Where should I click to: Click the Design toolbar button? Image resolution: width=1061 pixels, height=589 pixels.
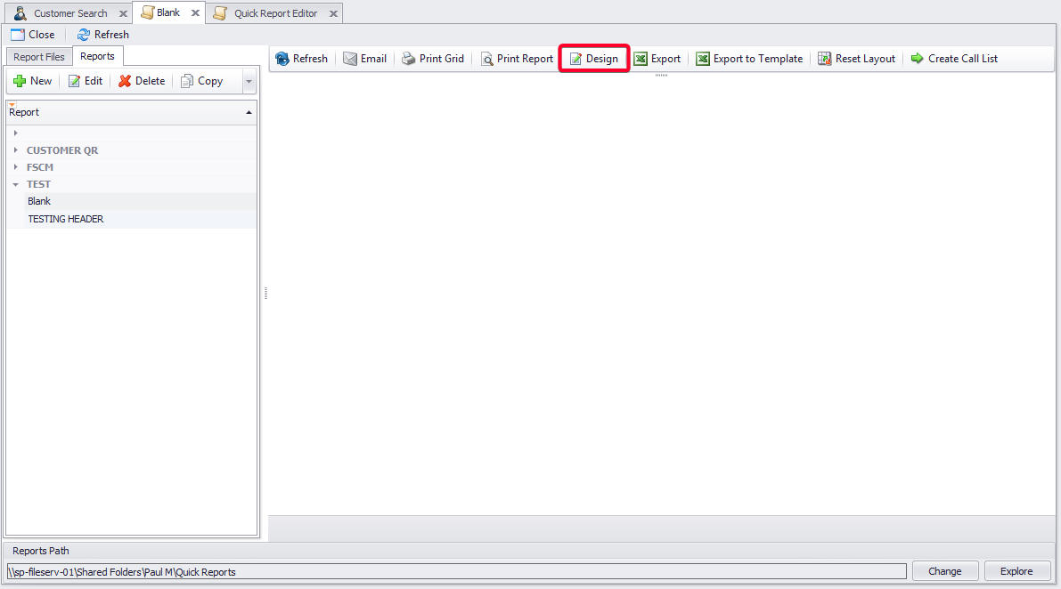pyautogui.click(x=594, y=59)
